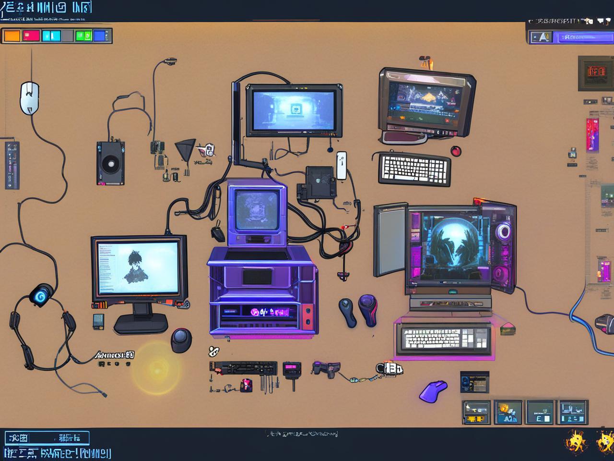
Task: Open the thumbnail showing letter 'E'
Action: [x=540, y=412]
